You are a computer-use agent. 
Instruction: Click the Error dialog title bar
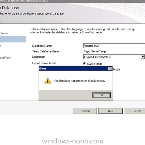74,68
